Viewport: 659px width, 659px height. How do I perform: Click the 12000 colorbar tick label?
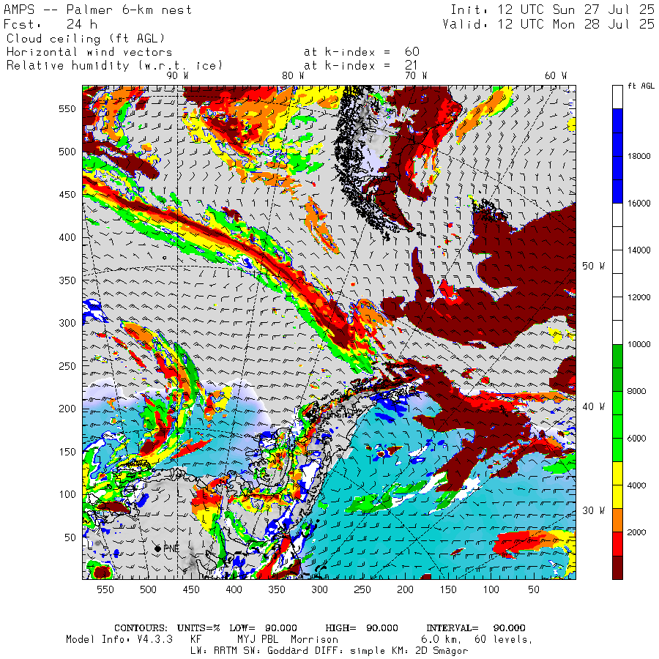click(x=638, y=297)
